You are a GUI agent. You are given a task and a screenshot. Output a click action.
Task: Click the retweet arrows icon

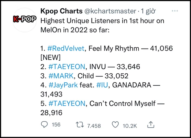click(80, 125)
